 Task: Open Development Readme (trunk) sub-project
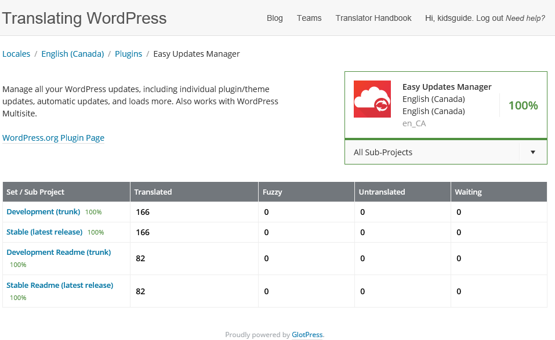59,253
